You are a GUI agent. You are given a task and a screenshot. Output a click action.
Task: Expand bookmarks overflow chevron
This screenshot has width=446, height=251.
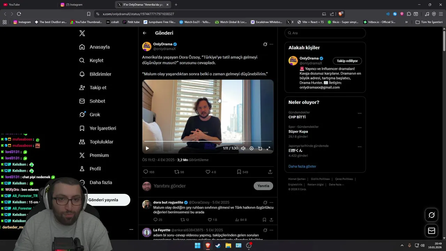click(x=406, y=22)
